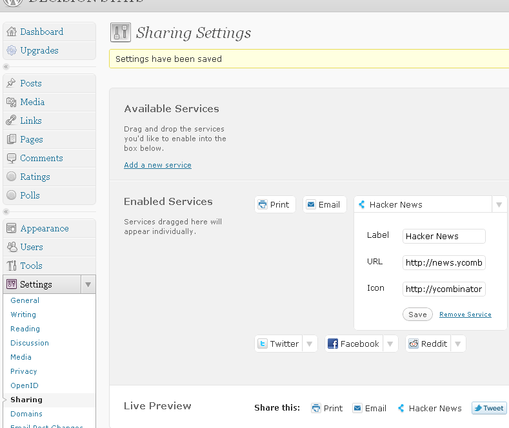Open the Discussion settings submenu item
This screenshot has height=428, width=509.
(x=30, y=343)
